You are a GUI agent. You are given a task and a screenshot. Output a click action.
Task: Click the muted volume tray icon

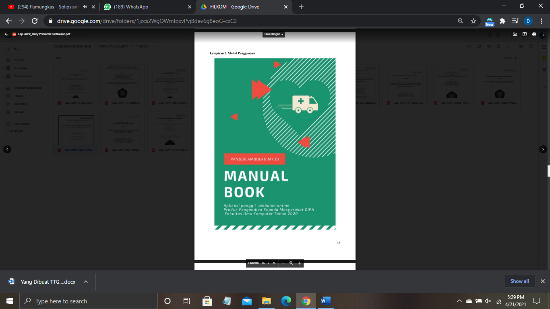click(488, 301)
